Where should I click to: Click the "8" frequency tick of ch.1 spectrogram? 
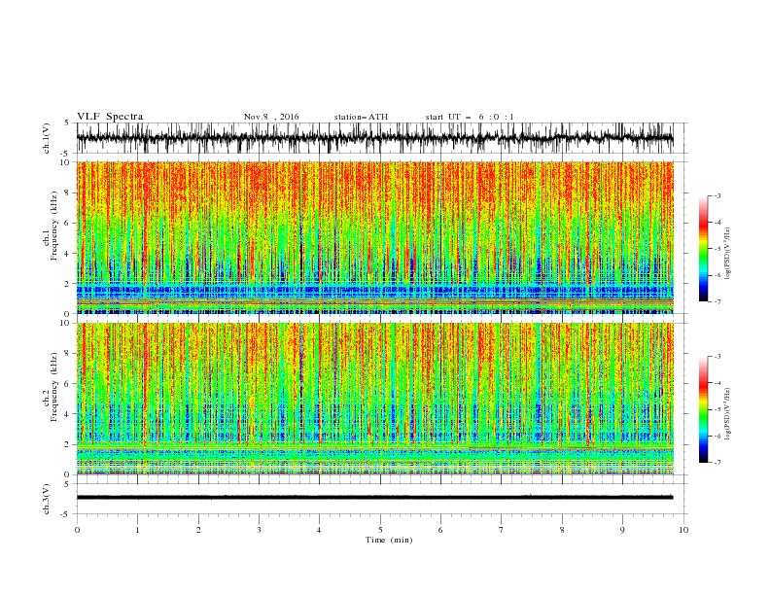pos(67,192)
